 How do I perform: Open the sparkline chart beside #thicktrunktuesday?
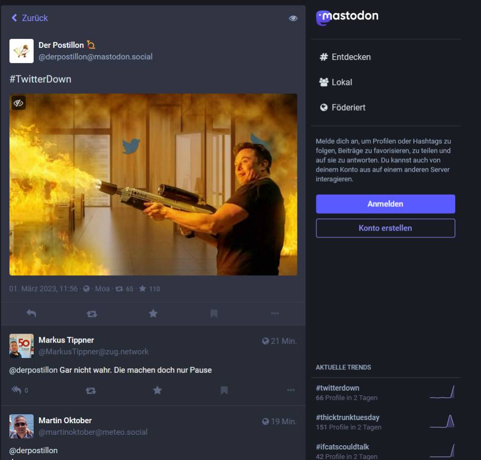(442, 422)
